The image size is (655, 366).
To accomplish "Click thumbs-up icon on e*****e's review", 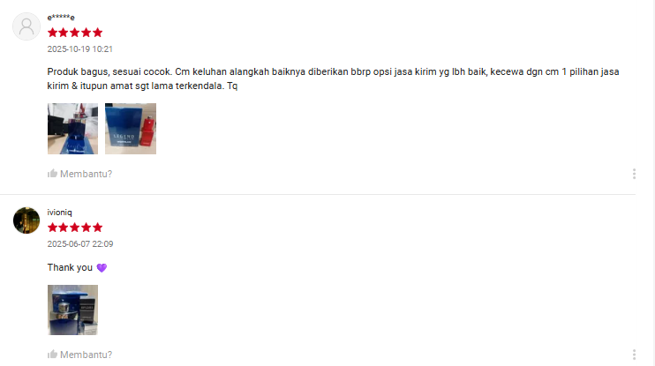I will click(52, 174).
